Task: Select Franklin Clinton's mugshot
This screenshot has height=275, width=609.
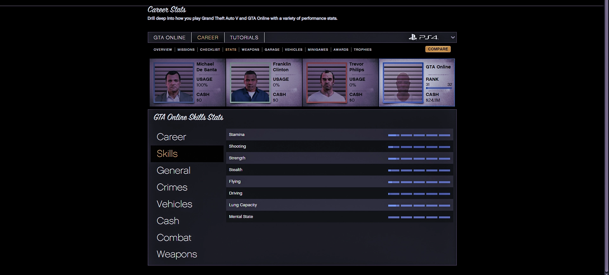Action: pos(250,82)
